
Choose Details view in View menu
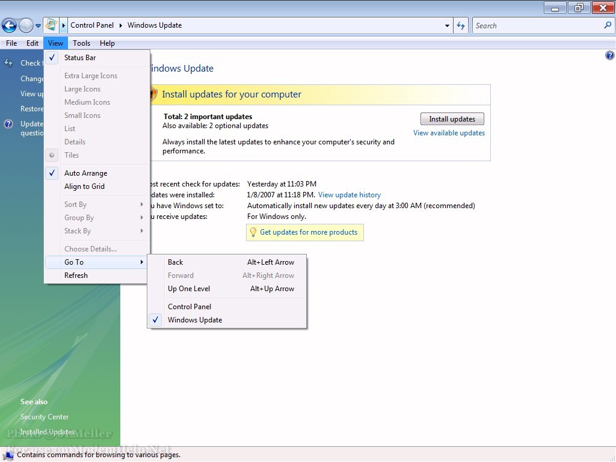click(x=97, y=142)
